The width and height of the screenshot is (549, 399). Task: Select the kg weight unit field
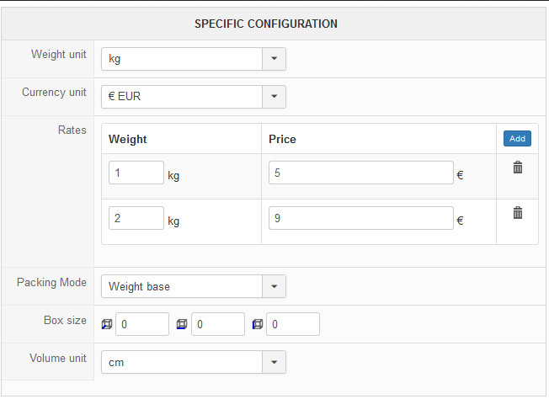click(182, 59)
